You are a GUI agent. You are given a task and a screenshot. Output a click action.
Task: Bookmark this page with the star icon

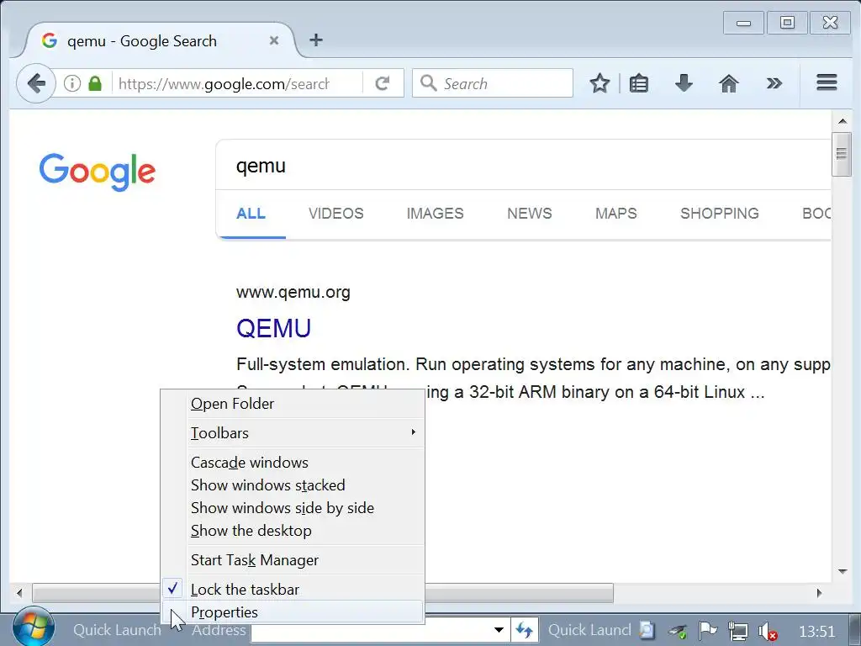[x=600, y=83]
